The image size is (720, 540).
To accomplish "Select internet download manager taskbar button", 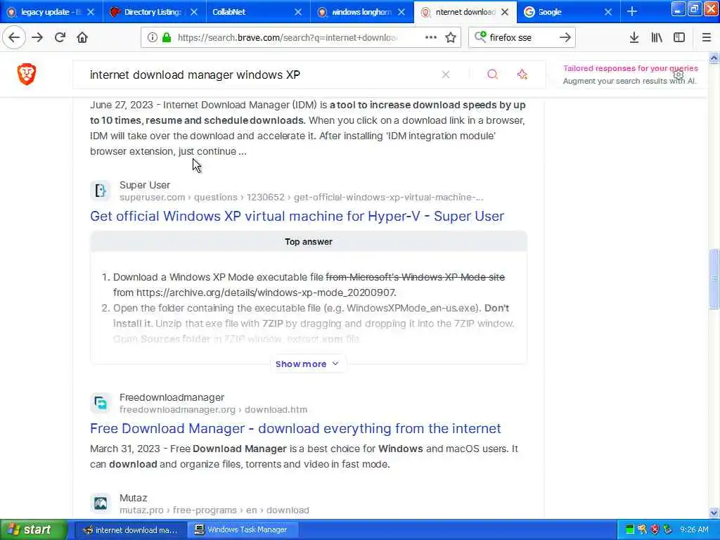I will tap(130, 530).
